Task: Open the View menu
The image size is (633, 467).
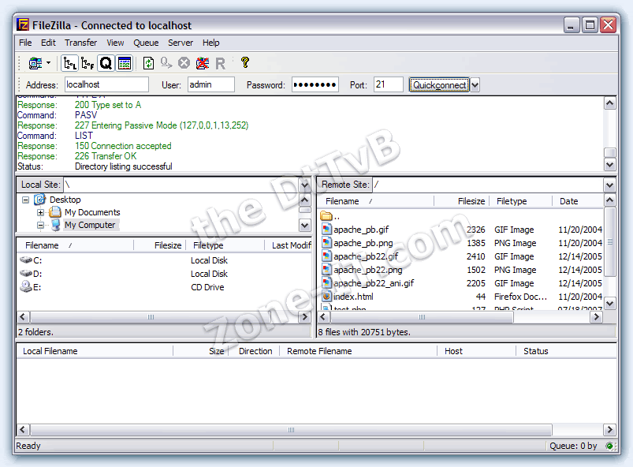Action: coord(115,43)
